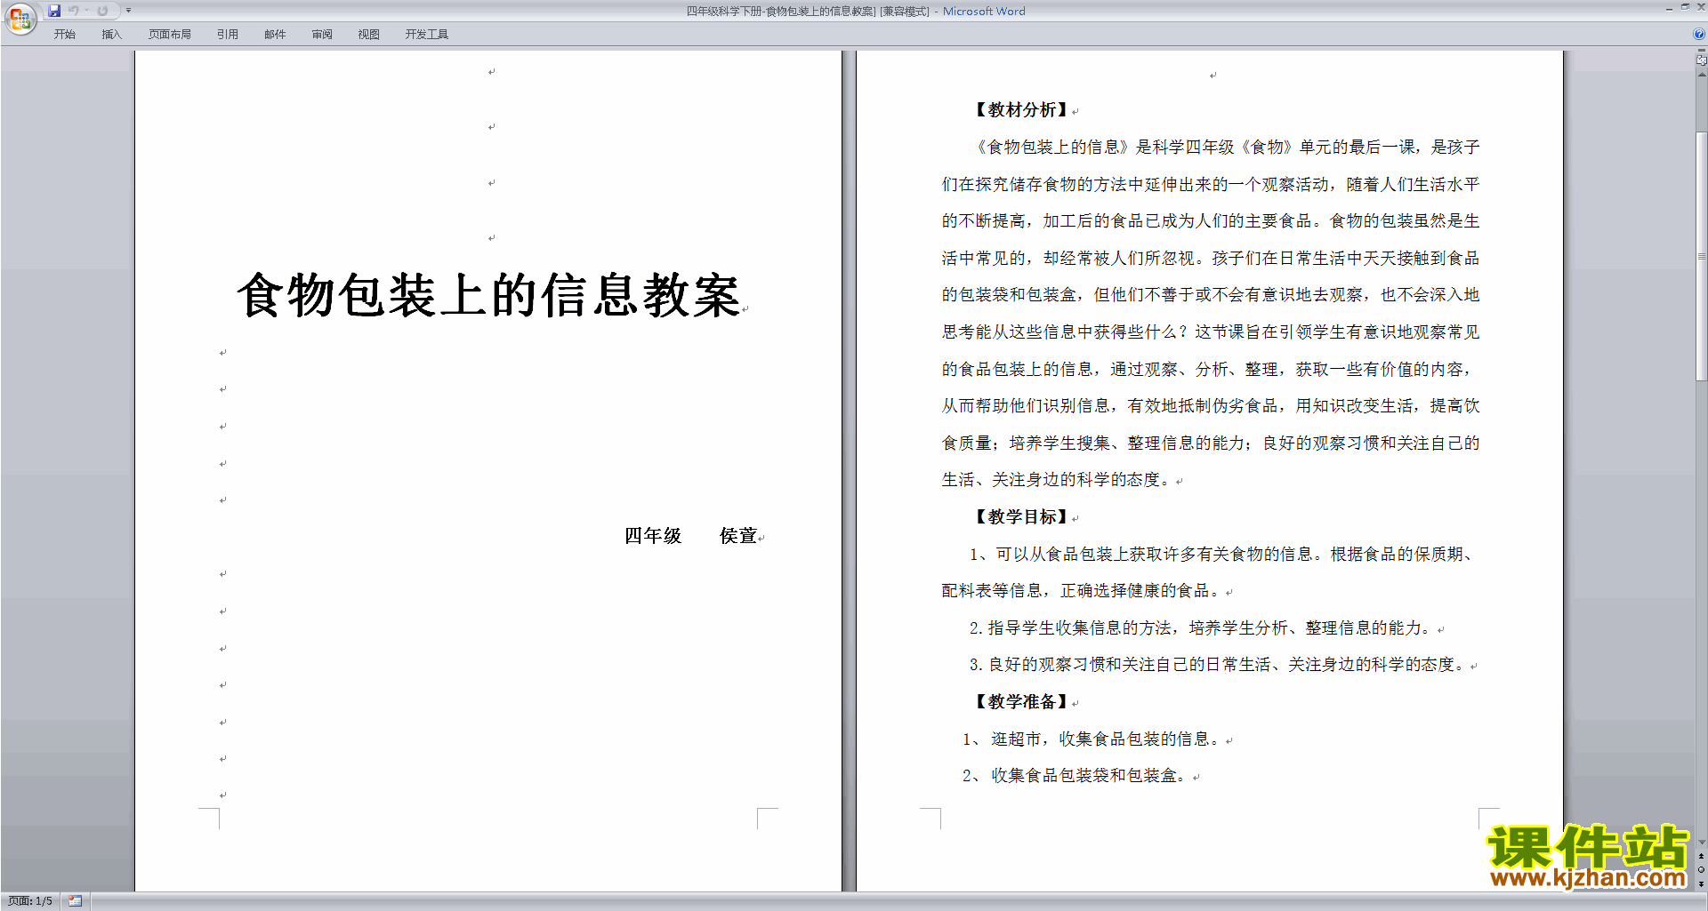This screenshot has width=1708, height=911.
Task: Click the heading 【教学准备】
Action: coord(1021,702)
